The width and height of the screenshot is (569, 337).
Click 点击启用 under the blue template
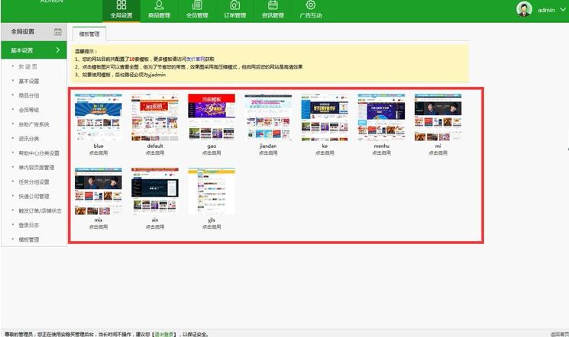click(x=99, y=153)
